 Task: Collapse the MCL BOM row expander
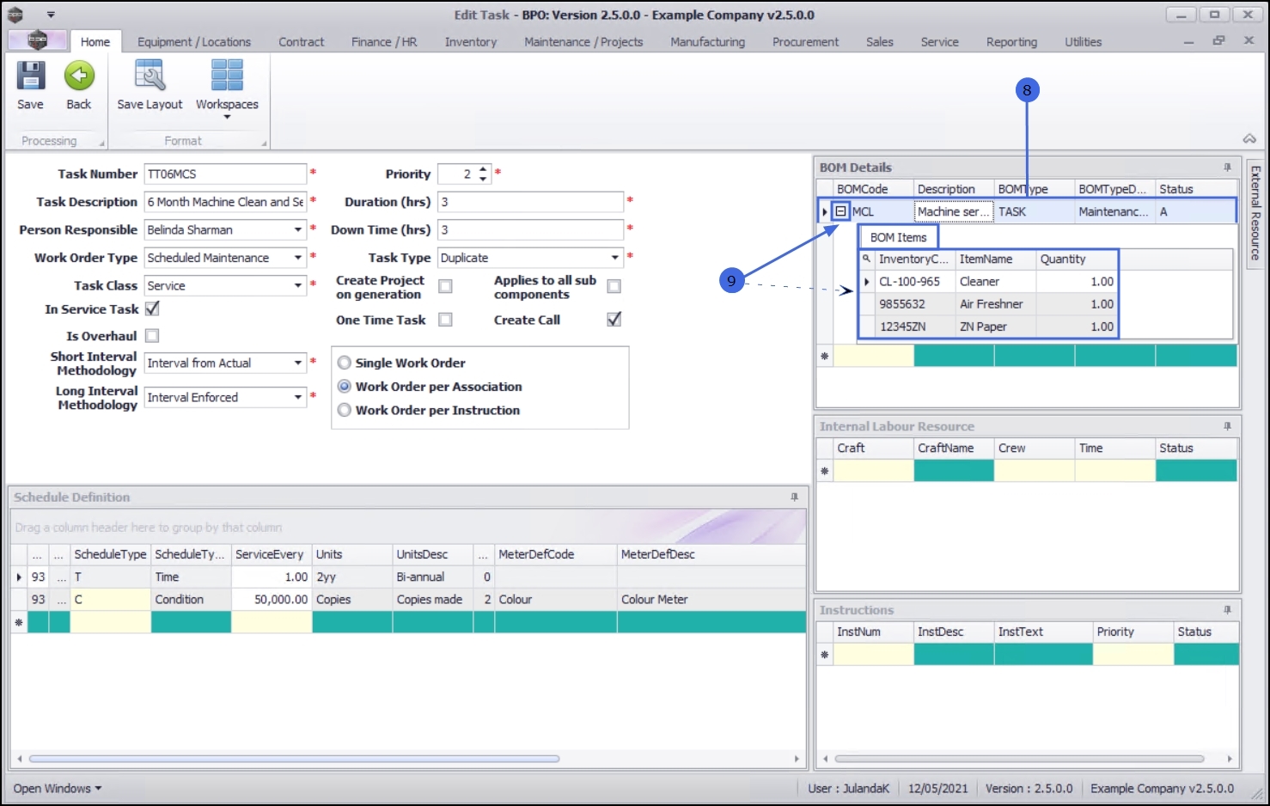(841, 211)
